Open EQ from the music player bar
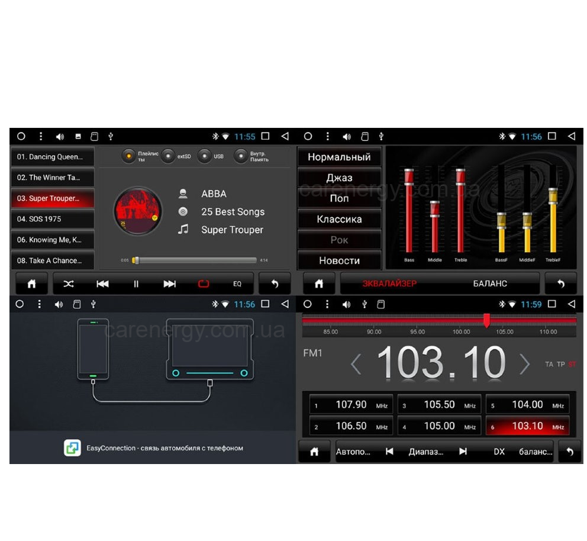Screen dimensions: 587x541 coord(237,284)
